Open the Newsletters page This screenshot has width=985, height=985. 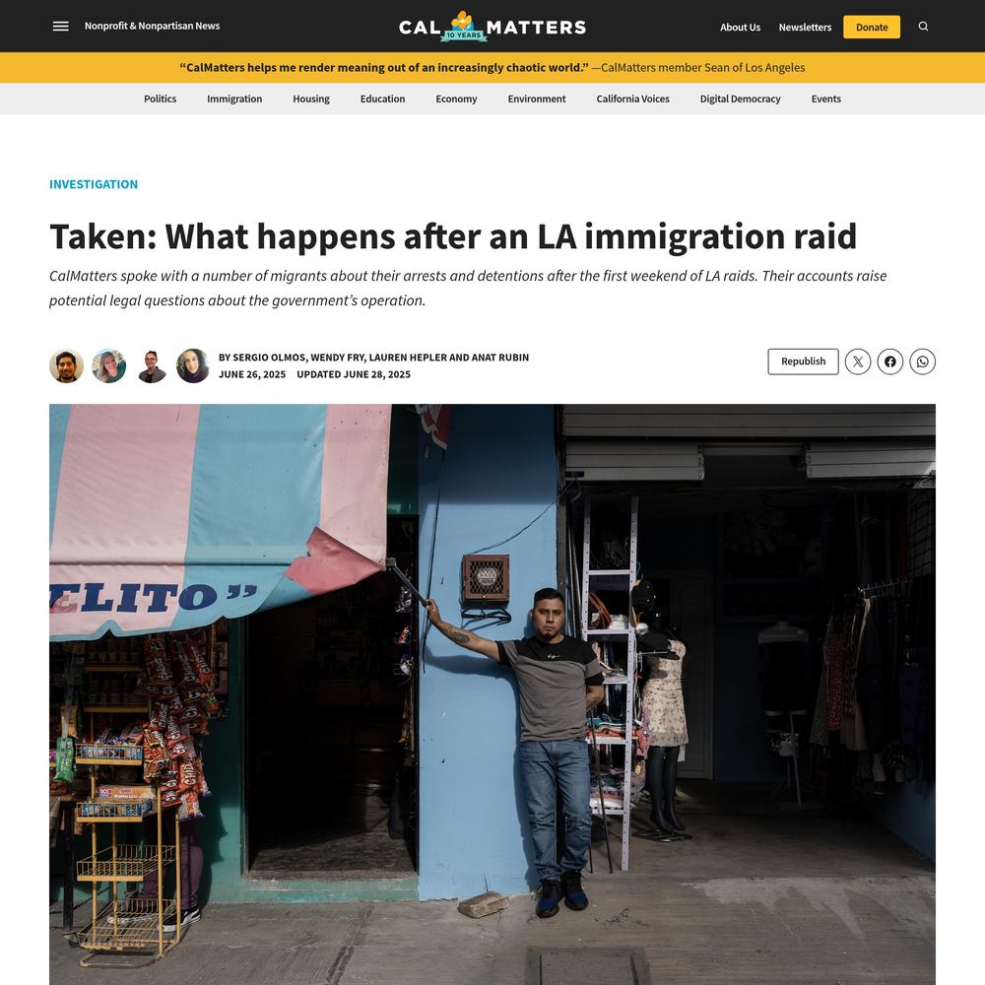pyautogui.click(x=805, y=27)
